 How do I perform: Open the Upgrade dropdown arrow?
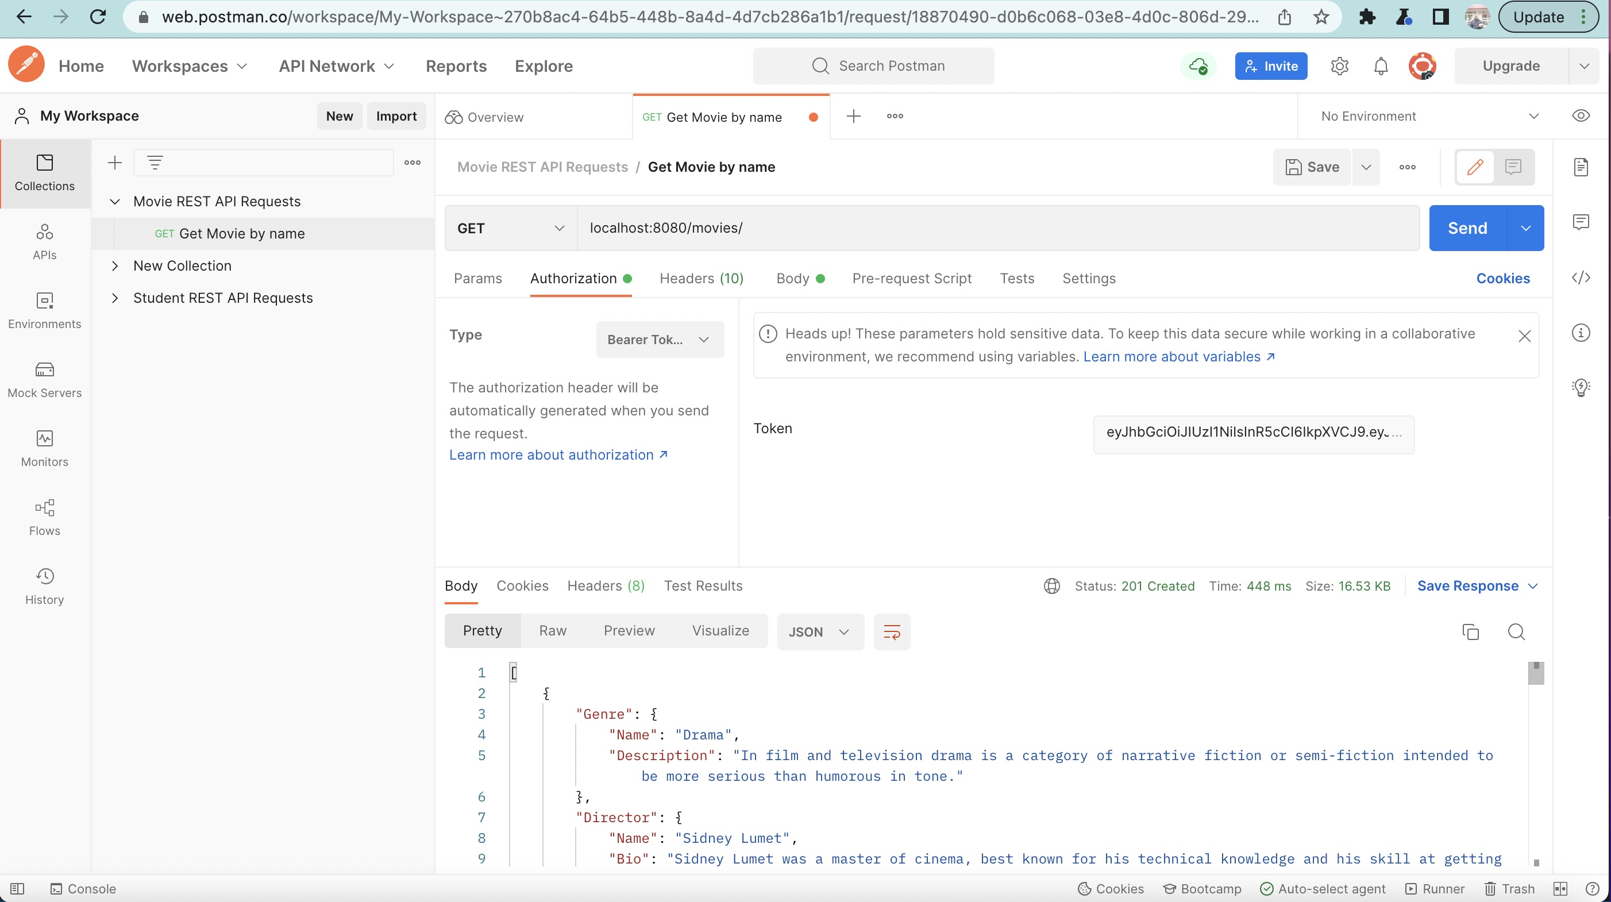click(x=1583, y=65)
